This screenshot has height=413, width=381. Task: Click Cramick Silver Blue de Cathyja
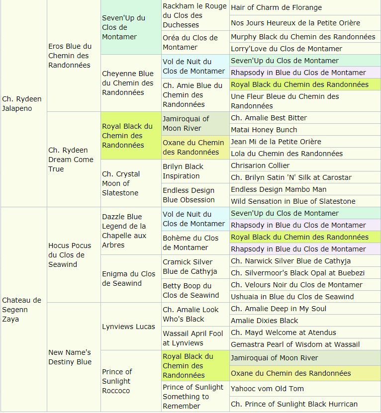(x=195, y=266)
